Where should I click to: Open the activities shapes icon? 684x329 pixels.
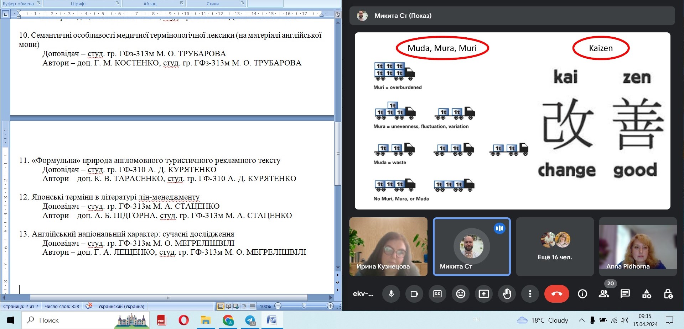coord(647,294)
